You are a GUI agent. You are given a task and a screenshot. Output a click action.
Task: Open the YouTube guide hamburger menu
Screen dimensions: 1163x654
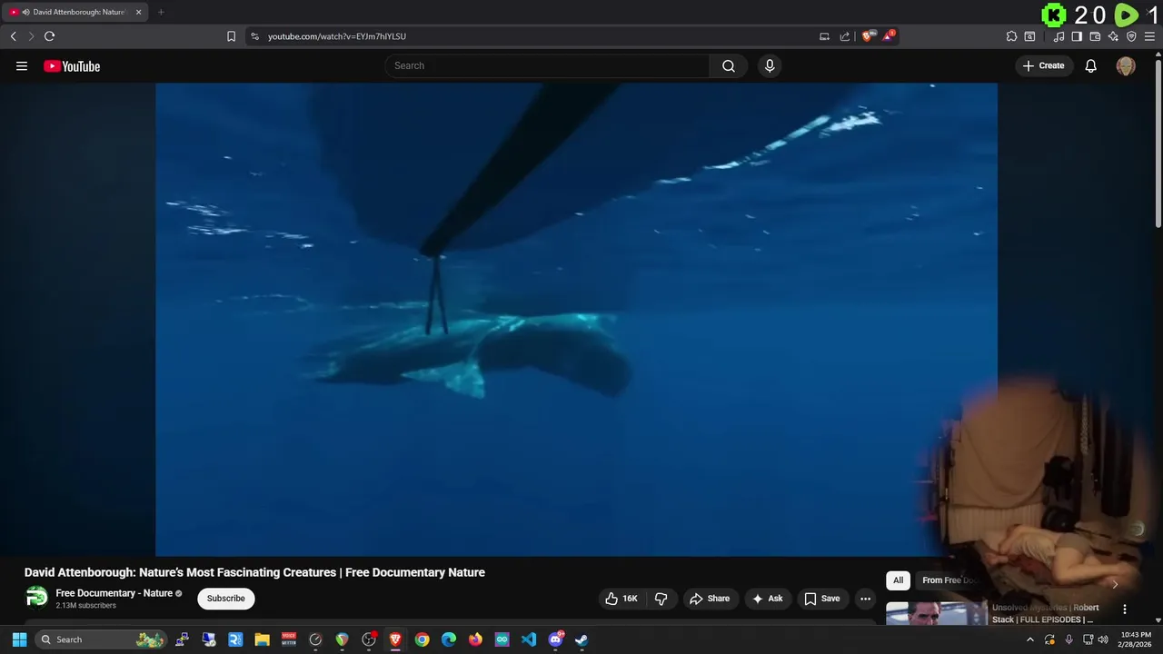pos(22,66)
